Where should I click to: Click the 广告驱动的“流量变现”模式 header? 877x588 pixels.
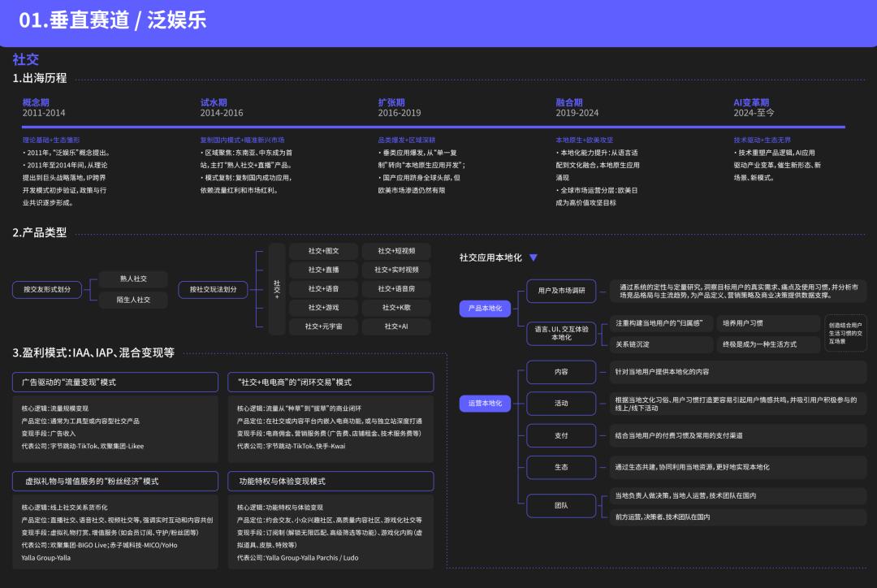(x=115, y=382)
